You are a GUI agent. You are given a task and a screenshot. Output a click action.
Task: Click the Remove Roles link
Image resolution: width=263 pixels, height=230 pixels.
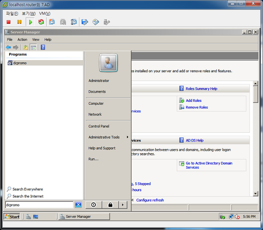[197, 107]
